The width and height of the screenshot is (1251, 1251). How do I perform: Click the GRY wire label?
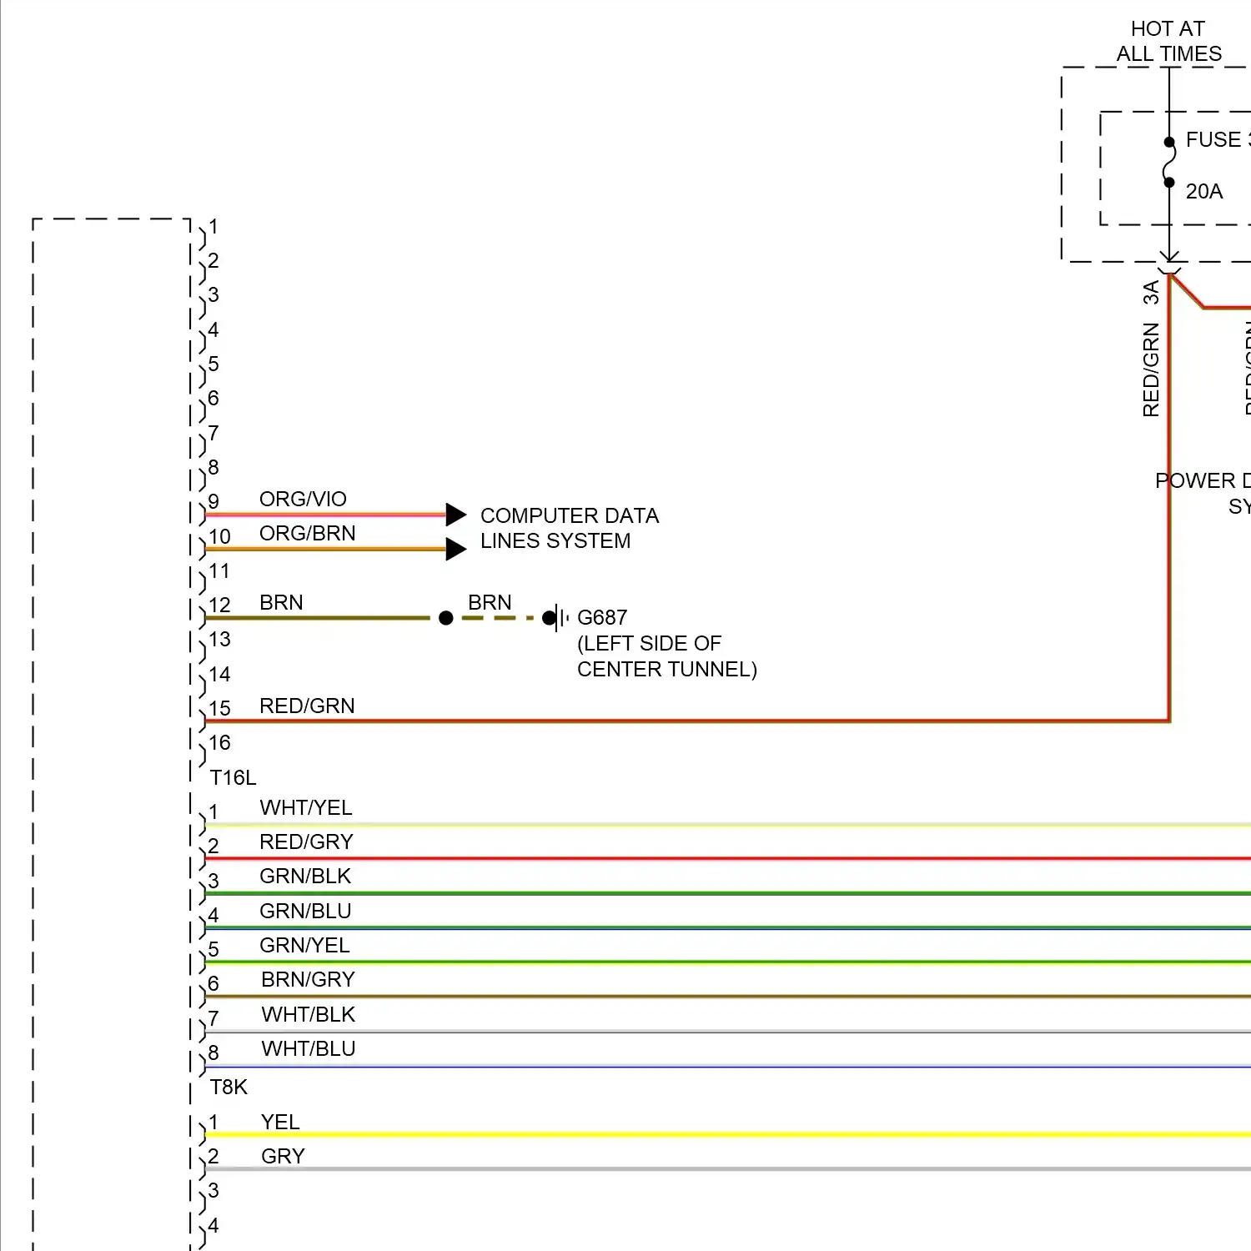[x=283, y=1156]
